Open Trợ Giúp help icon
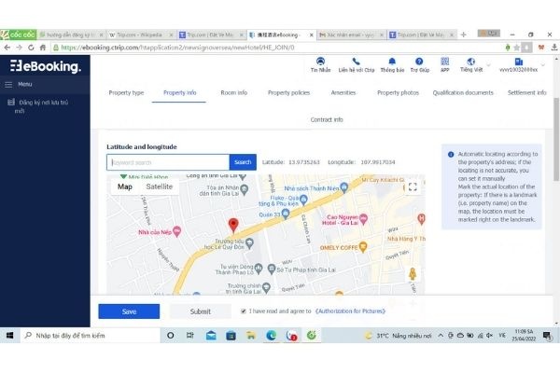The height and width of the screenshot is (373, 560). [419, 62]
